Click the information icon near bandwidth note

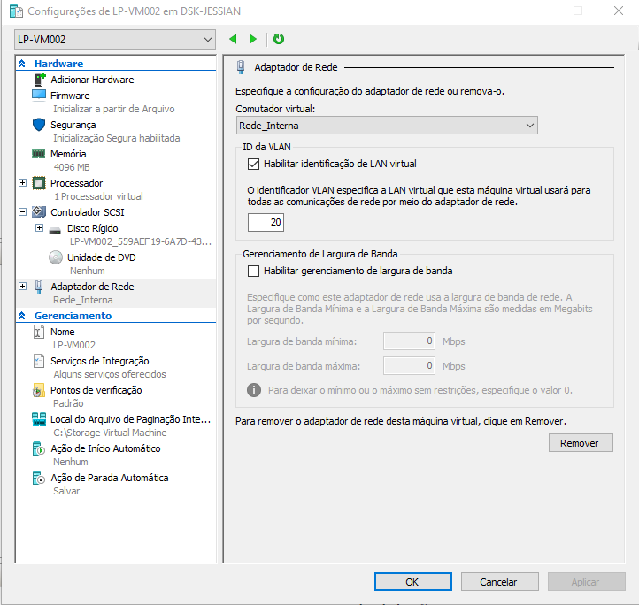pos(254,390)
